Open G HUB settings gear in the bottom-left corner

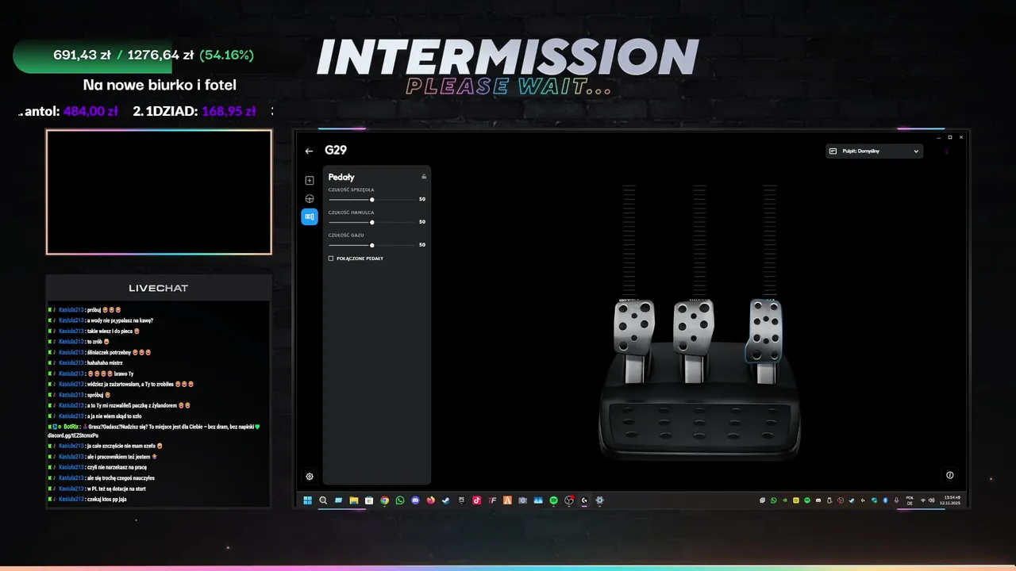click(310, 477)
